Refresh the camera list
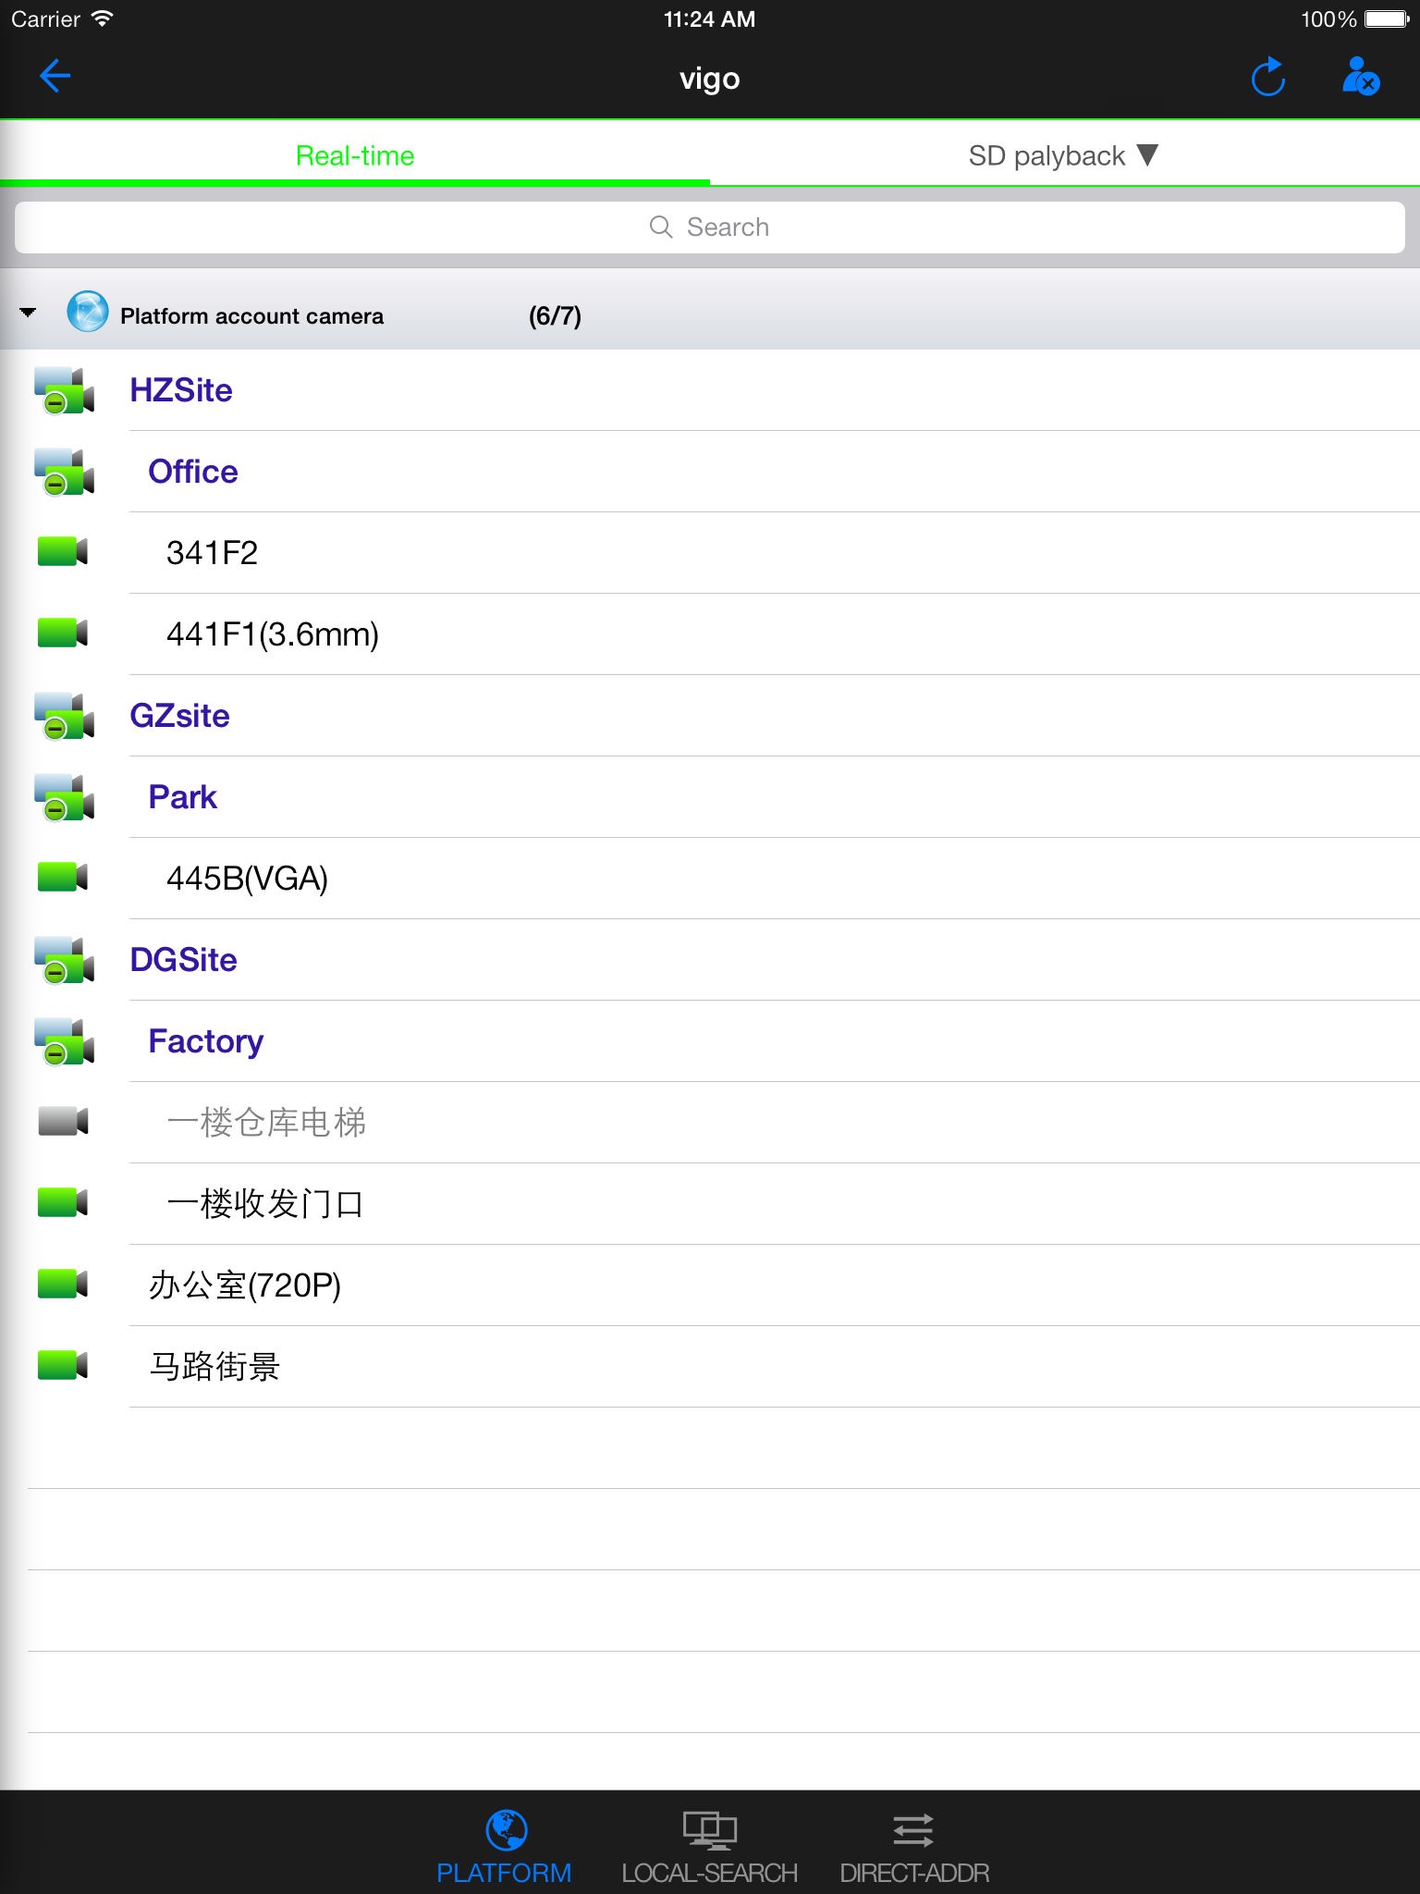The image size is (1420, 1894). (x=1268, y=77)
